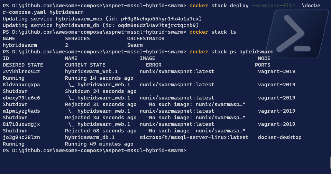Click the task ID 8i7i8uowdgjx
Viewport: 331px width, 174px height.
point(21,124)
